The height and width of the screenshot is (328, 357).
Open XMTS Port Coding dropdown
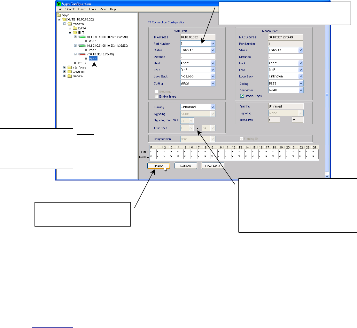[213, 84]
